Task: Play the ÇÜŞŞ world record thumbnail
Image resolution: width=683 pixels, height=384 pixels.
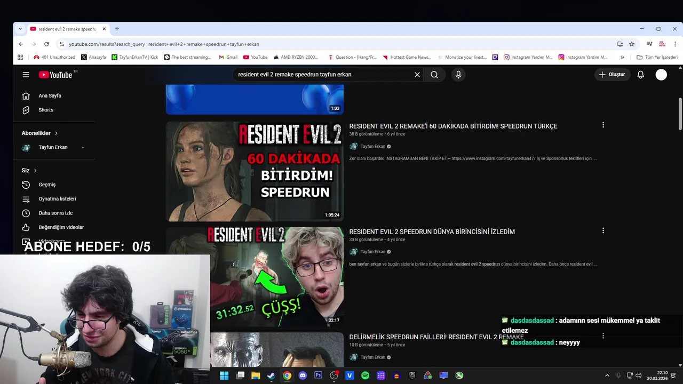Action: point(276,277)
